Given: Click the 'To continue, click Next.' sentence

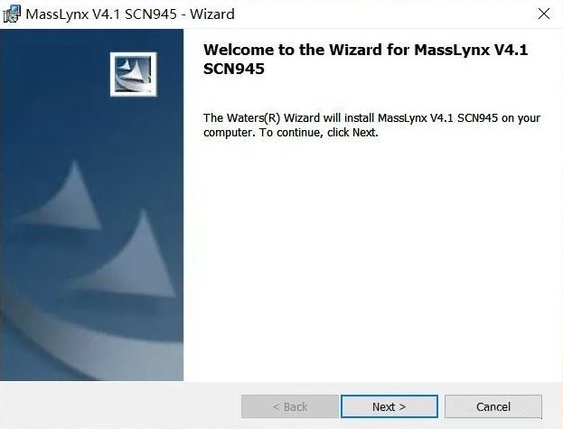Looking at the screenshot, I should tap(319, 133).
